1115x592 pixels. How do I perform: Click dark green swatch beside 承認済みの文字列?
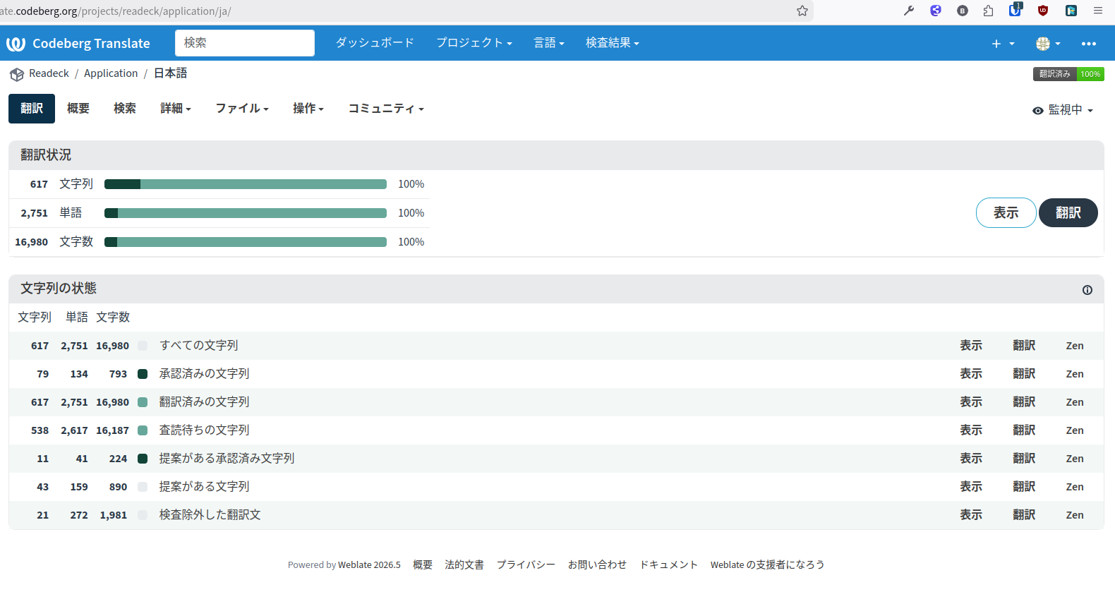coord(143,374)
